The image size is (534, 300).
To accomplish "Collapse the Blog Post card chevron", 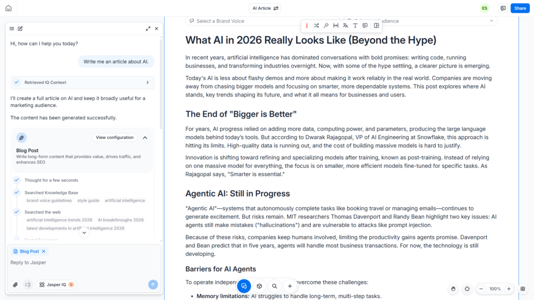I will tap(145, 137).
